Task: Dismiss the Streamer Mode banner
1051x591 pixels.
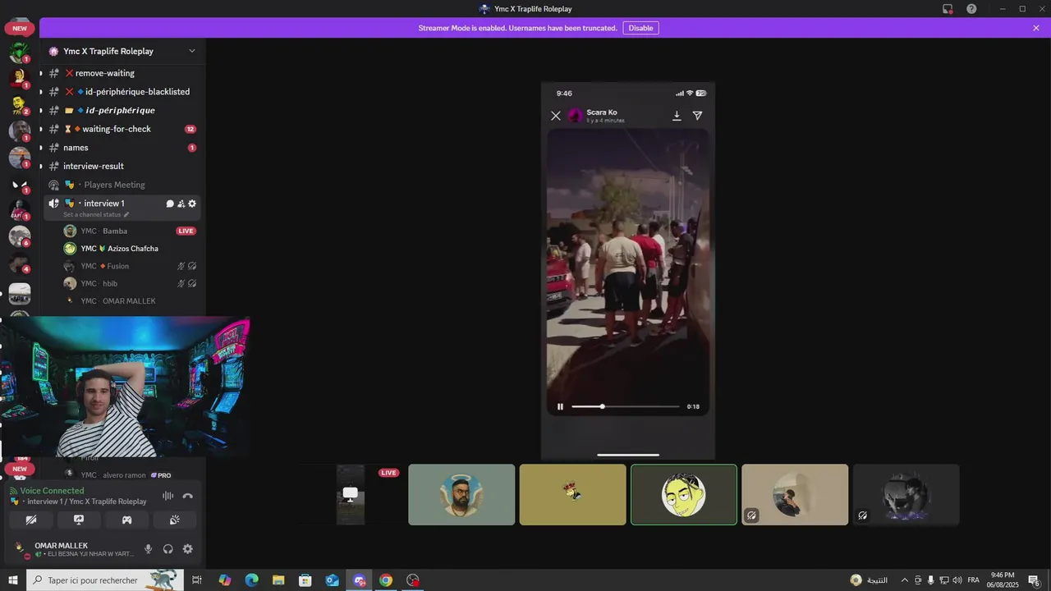Action: [x=1036, y=28]
